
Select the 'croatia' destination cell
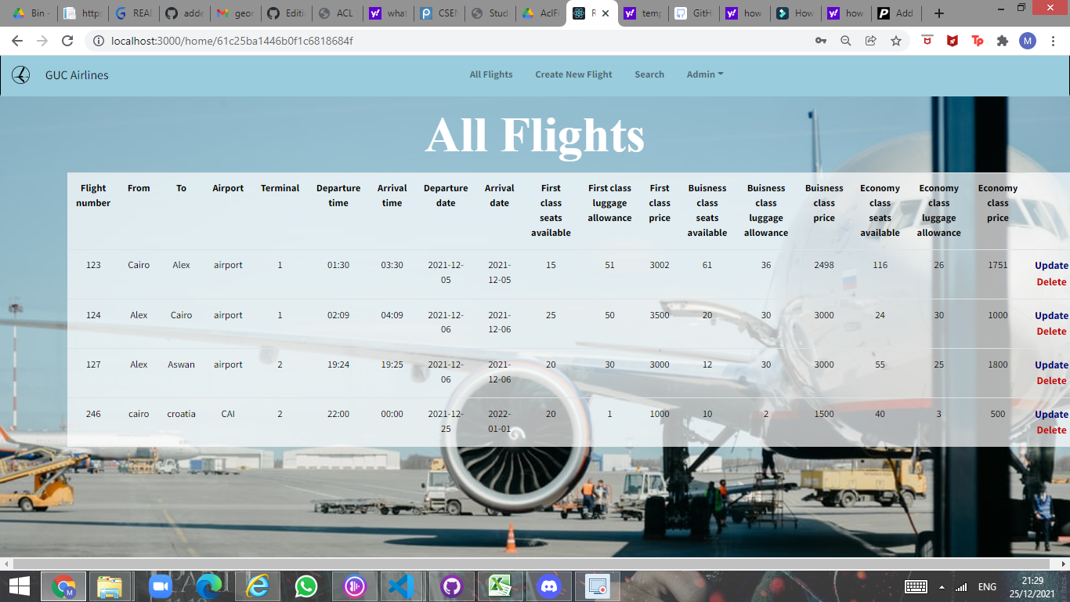point(181,414)
